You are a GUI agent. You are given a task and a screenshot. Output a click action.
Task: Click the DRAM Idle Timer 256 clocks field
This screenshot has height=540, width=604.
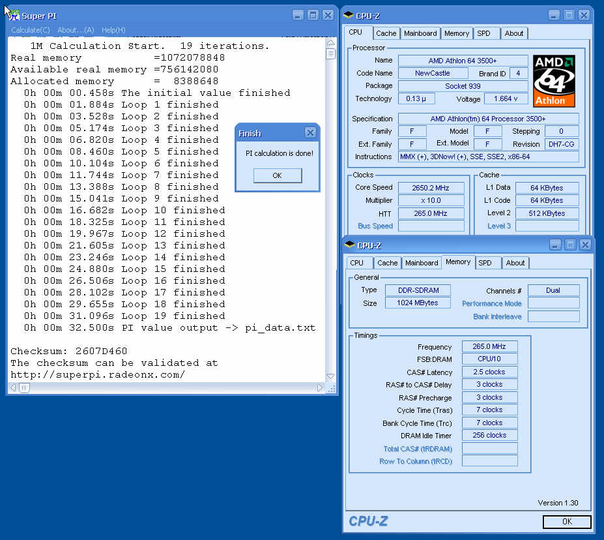[489, 435]
